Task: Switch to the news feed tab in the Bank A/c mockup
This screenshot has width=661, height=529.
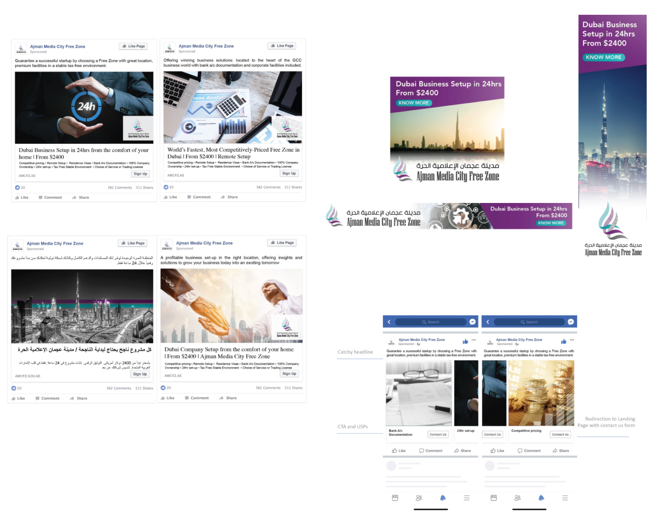Action: 395,498
